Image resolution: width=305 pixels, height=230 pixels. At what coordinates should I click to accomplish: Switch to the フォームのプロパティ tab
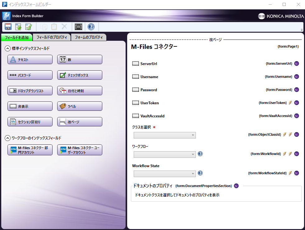coord(89,37)
